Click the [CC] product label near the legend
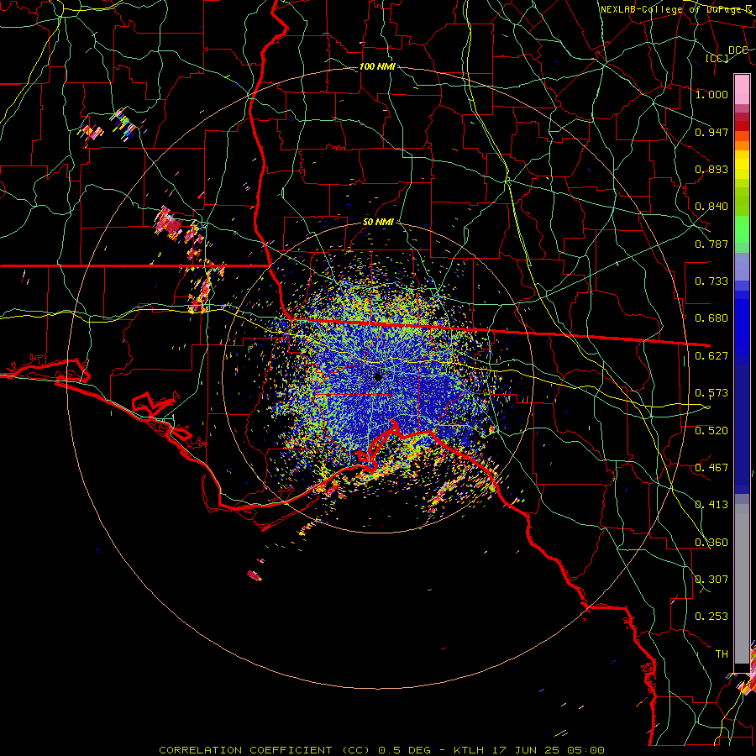 click(717, 58)
